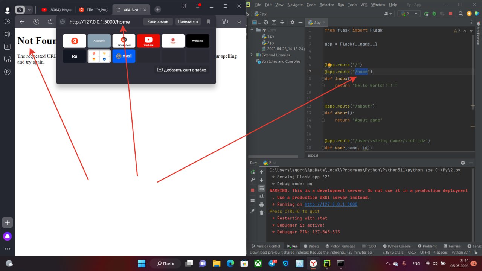
Task: Click the trash icon to clear console output
Action: (x=261, y=213)
